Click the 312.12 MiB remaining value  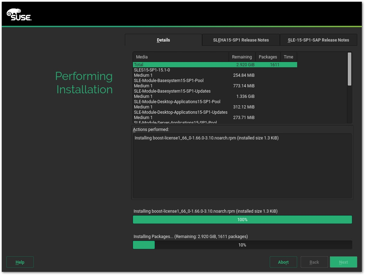tap(244, 107)
